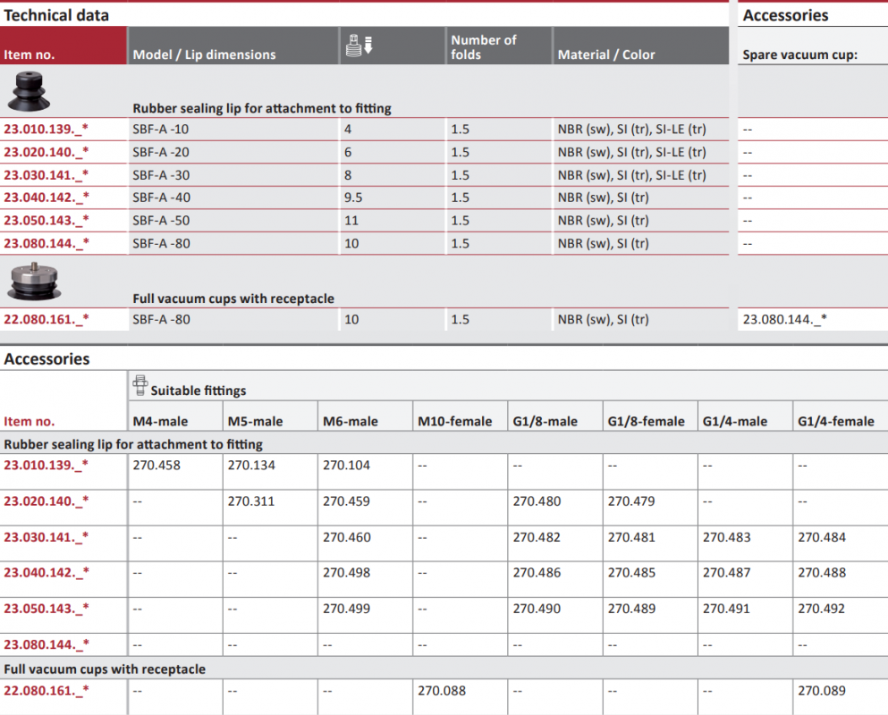This screenshot has width=888, height=715.
Task: Select item 22.080.161._* in Technical data
Action: [46, 319]
